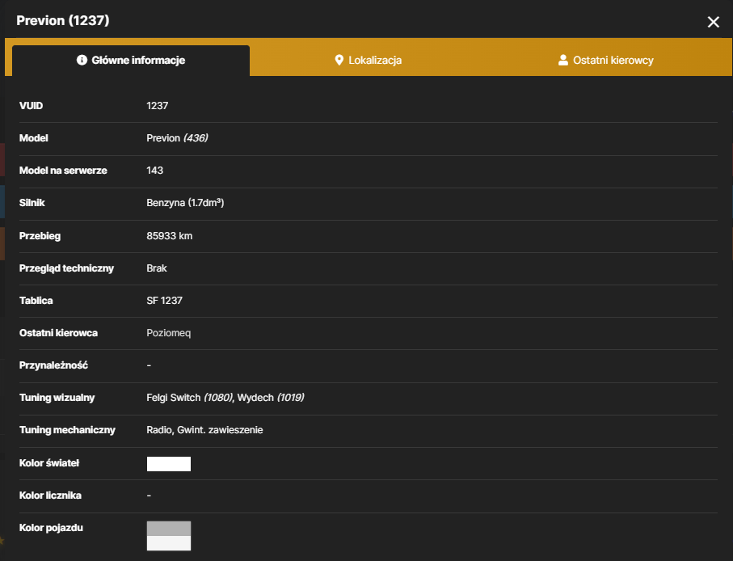Switch to the Lokalizacja tab
Screen dimensions: 733x561
pyautogui.click(x=368, y=61)
